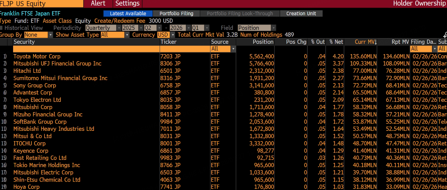Open the Source filter dropdown arrow

coord(233,49)
